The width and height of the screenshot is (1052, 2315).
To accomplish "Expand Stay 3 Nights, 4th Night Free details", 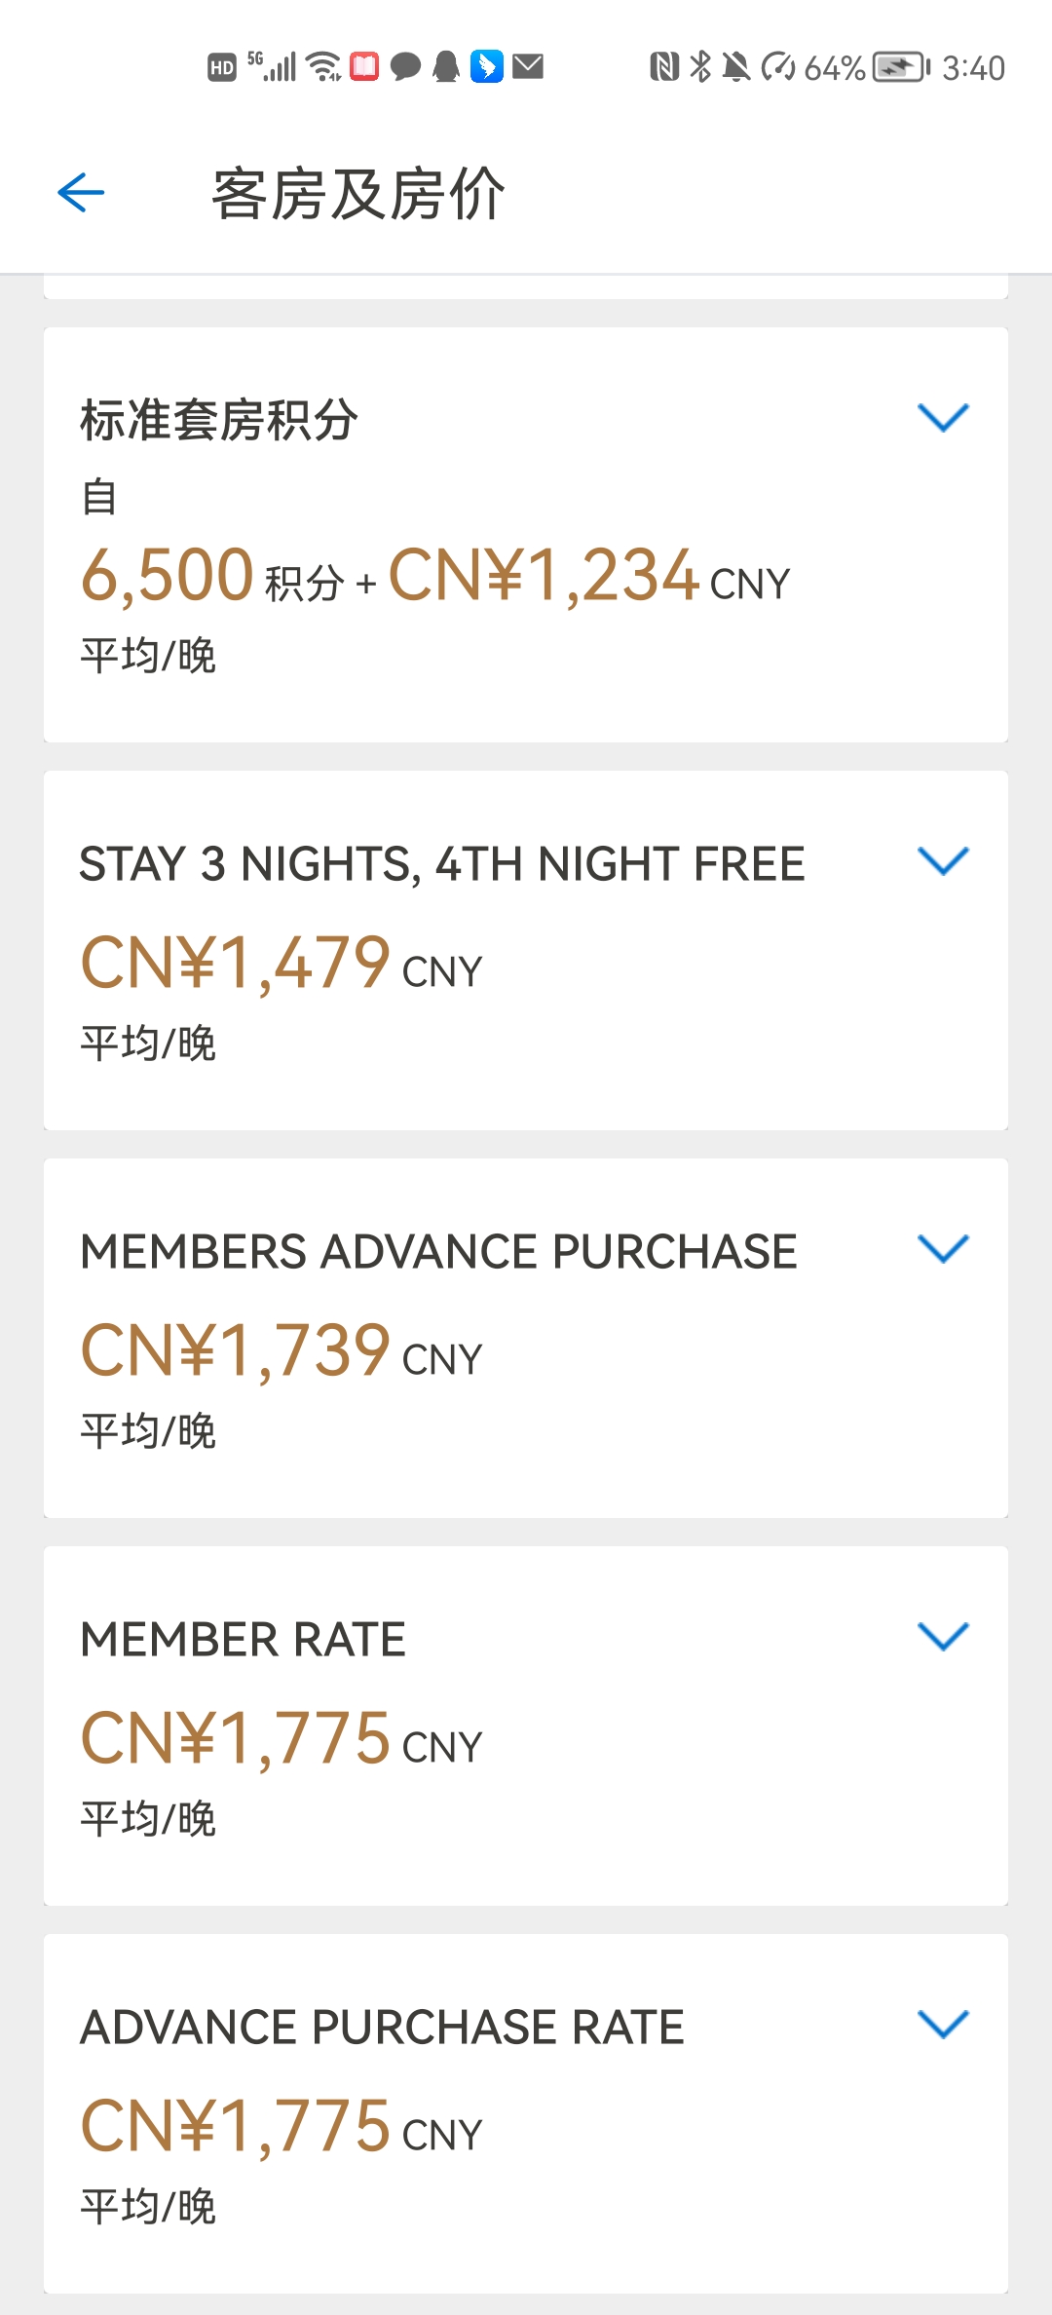I will tap(943, 860).
